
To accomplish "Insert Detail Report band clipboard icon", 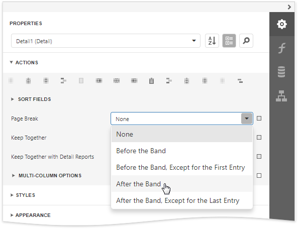I will [151, 81].
